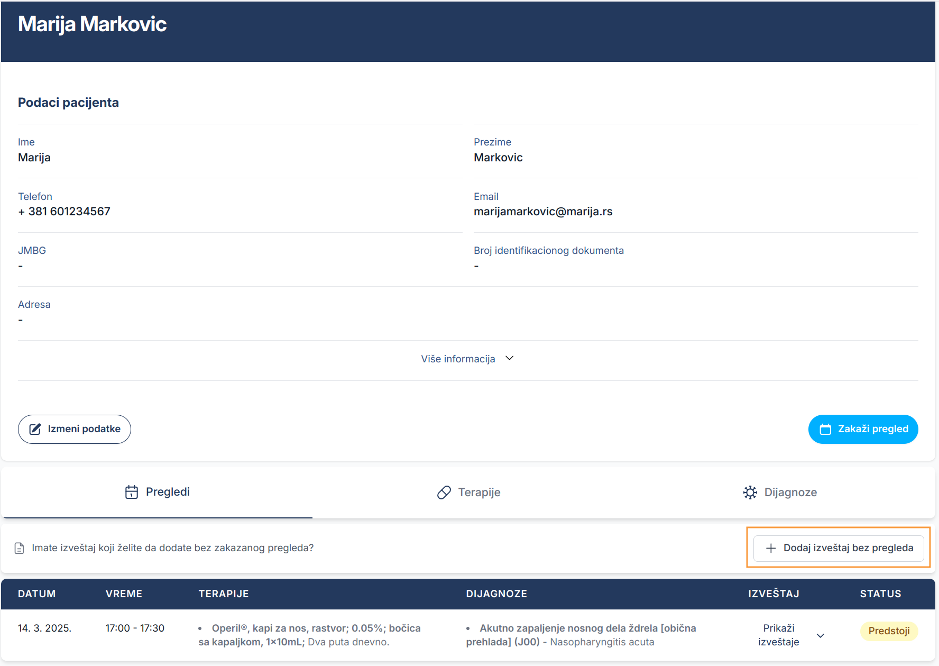Click the document icon next to report question
This screenshot has height=666, width=939.
20,548
